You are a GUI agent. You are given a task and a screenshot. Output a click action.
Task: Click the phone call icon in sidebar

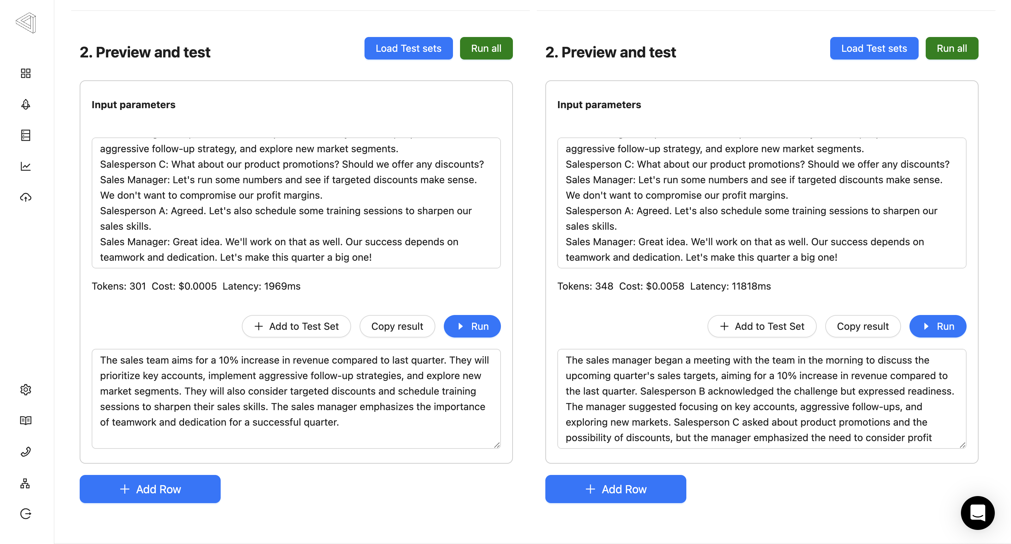click(x=25, y=452)
